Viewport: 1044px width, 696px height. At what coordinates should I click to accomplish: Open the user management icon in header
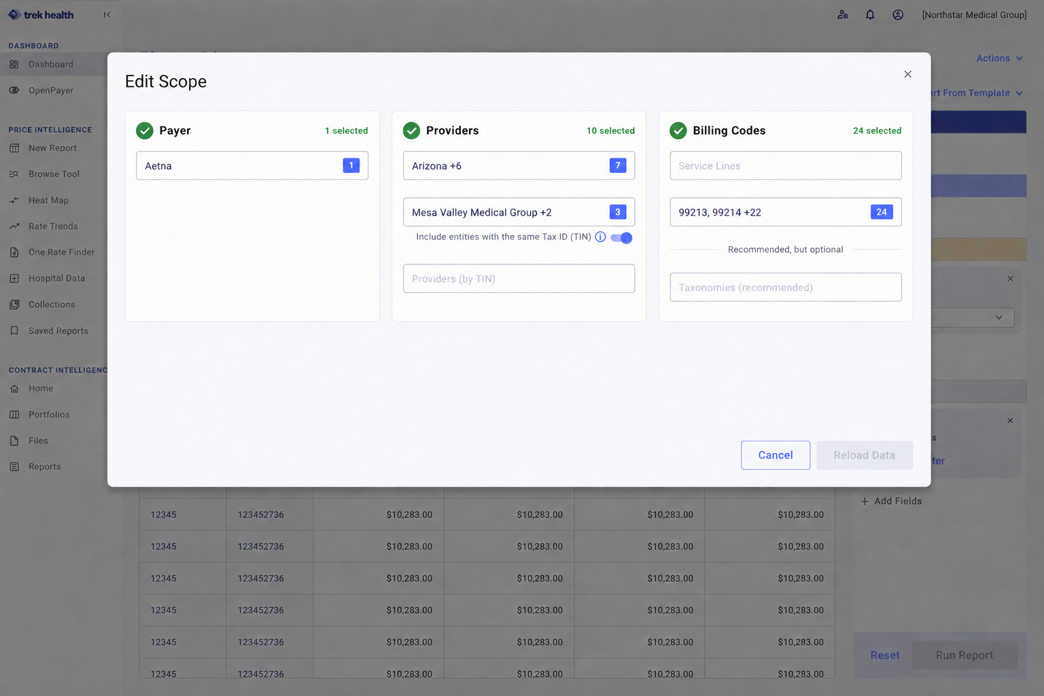[843, 14]
